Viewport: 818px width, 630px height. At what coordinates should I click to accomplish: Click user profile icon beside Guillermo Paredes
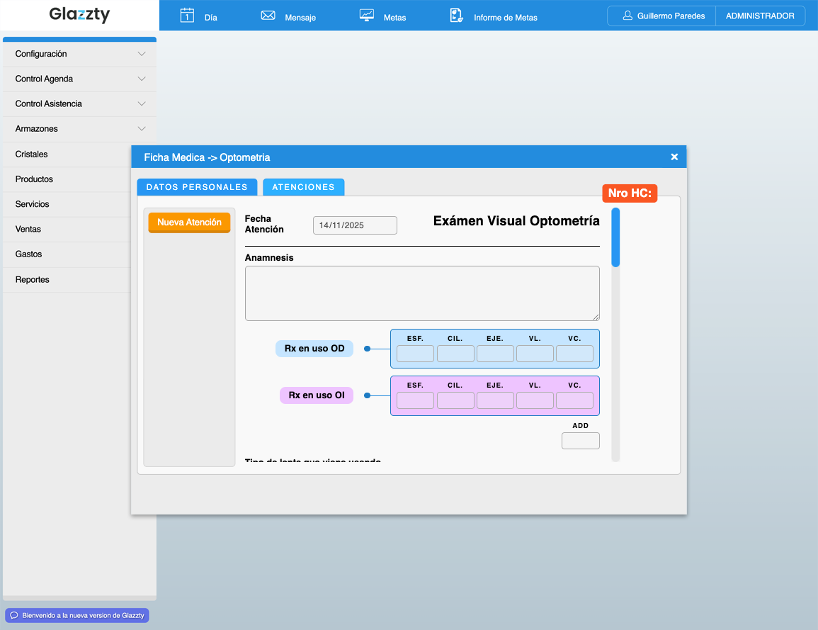click(x=627, y=16)
